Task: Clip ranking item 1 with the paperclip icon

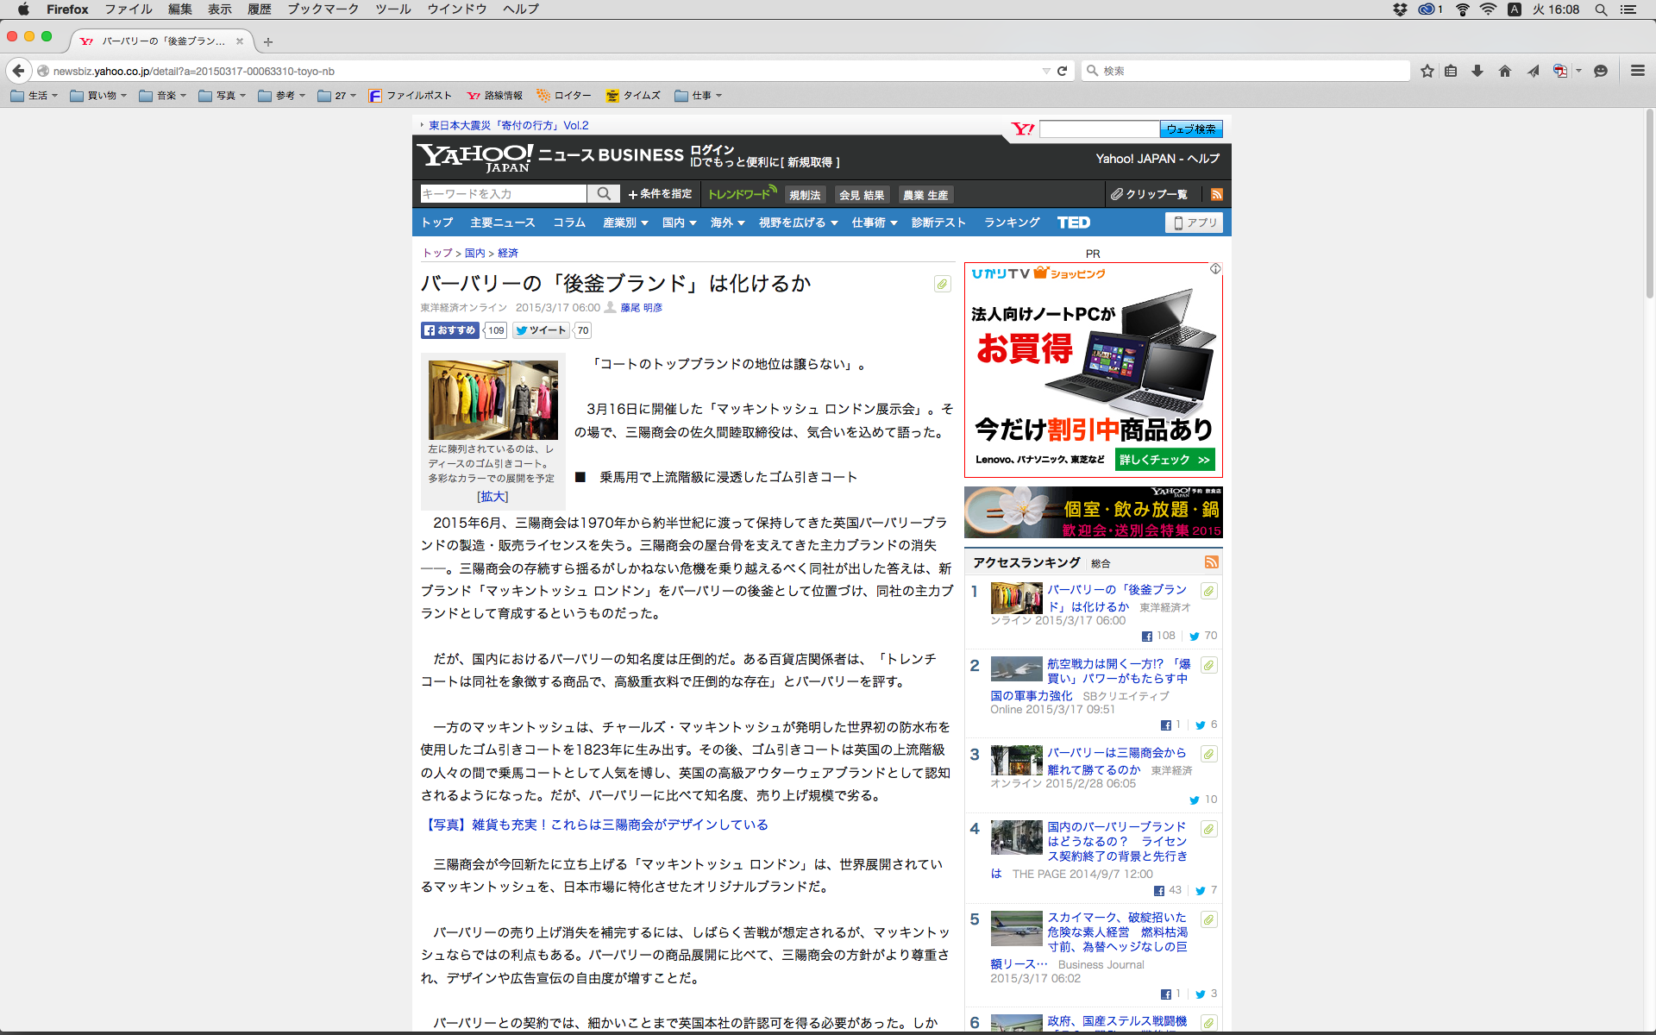Action: click(x=1209, y=591)
